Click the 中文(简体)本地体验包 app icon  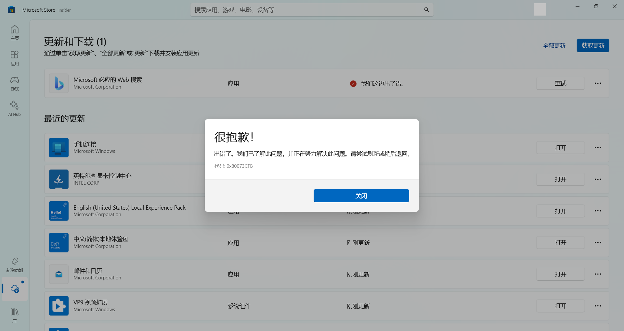59,242
